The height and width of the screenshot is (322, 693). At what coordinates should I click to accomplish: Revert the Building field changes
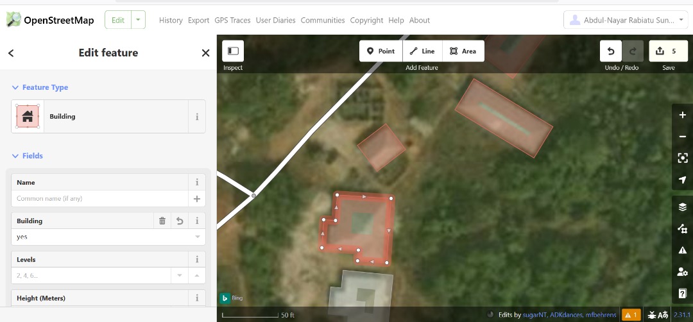click(x=180, y=221)
